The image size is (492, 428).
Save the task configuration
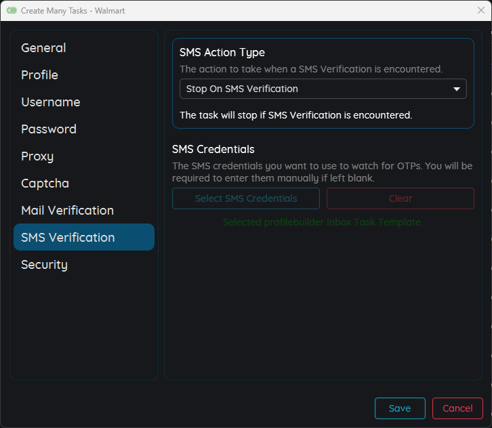pos(400,408)
